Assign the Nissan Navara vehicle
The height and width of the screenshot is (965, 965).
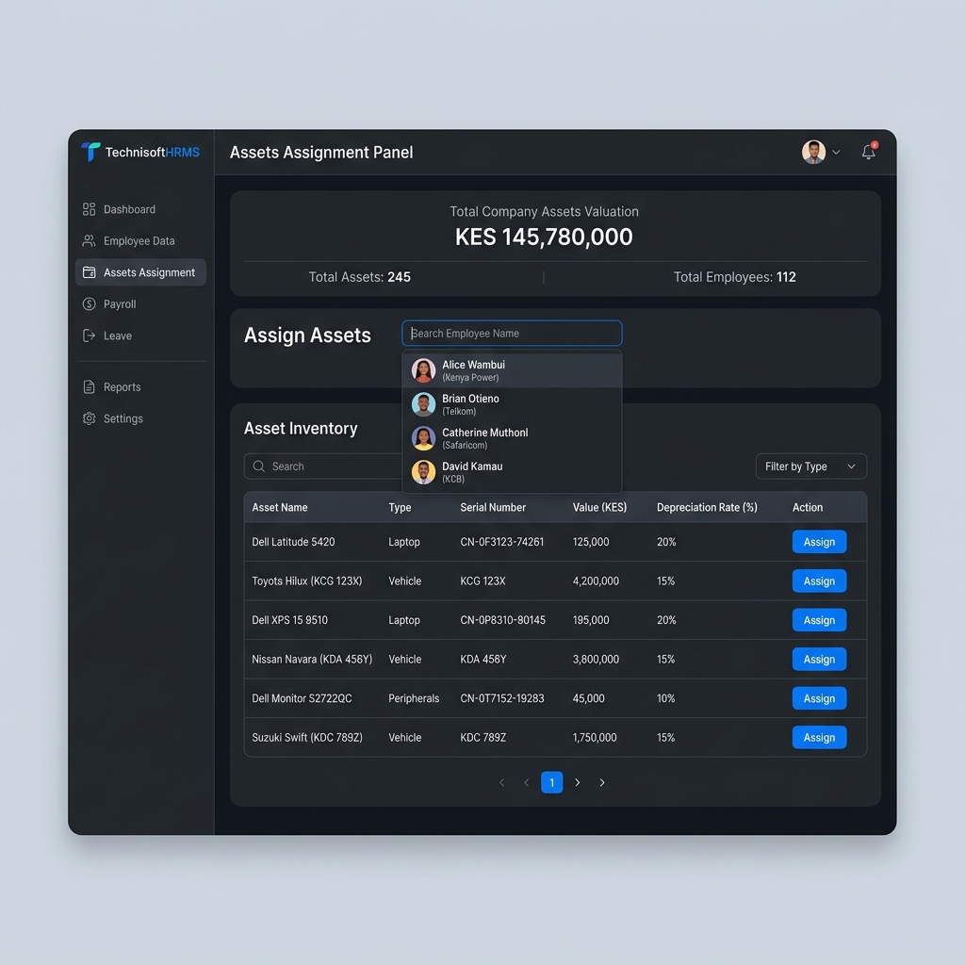coord(819,659)
